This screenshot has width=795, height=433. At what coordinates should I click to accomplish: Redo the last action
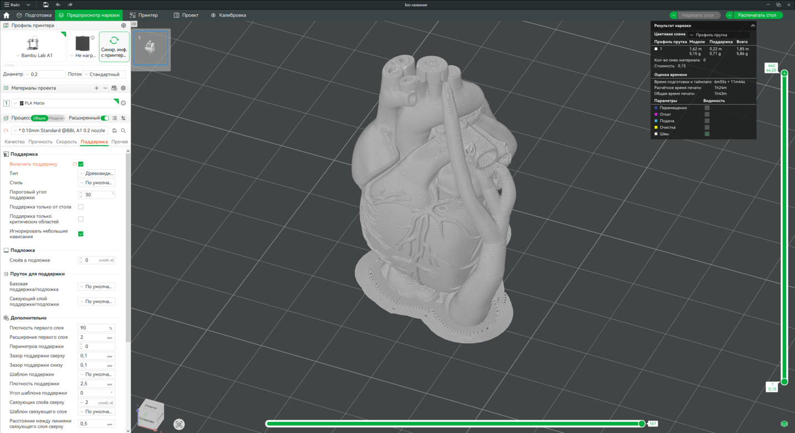[x=70, y=5]
